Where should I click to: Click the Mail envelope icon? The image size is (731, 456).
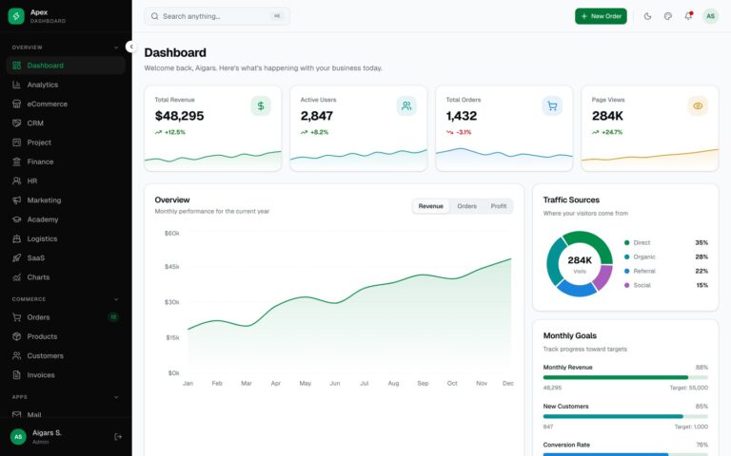(x=17, y=414)
